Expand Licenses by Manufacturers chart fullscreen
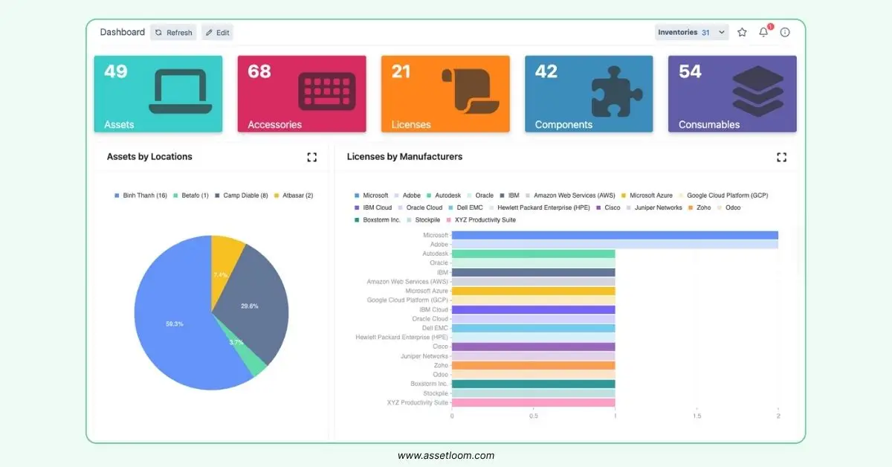The height and width of the screenshot is (467, 892). tap(781, 157)
